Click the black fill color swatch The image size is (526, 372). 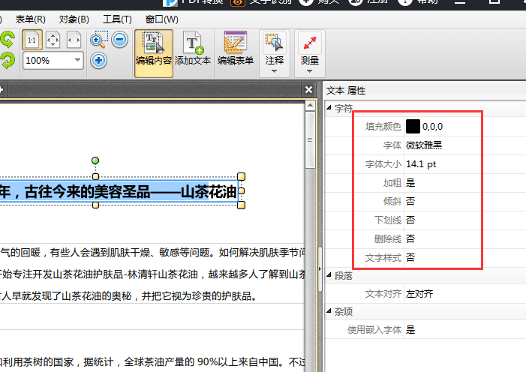click(413, 127)
